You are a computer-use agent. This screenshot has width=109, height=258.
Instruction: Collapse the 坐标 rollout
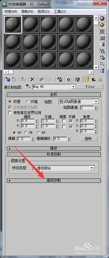[54, 95]
